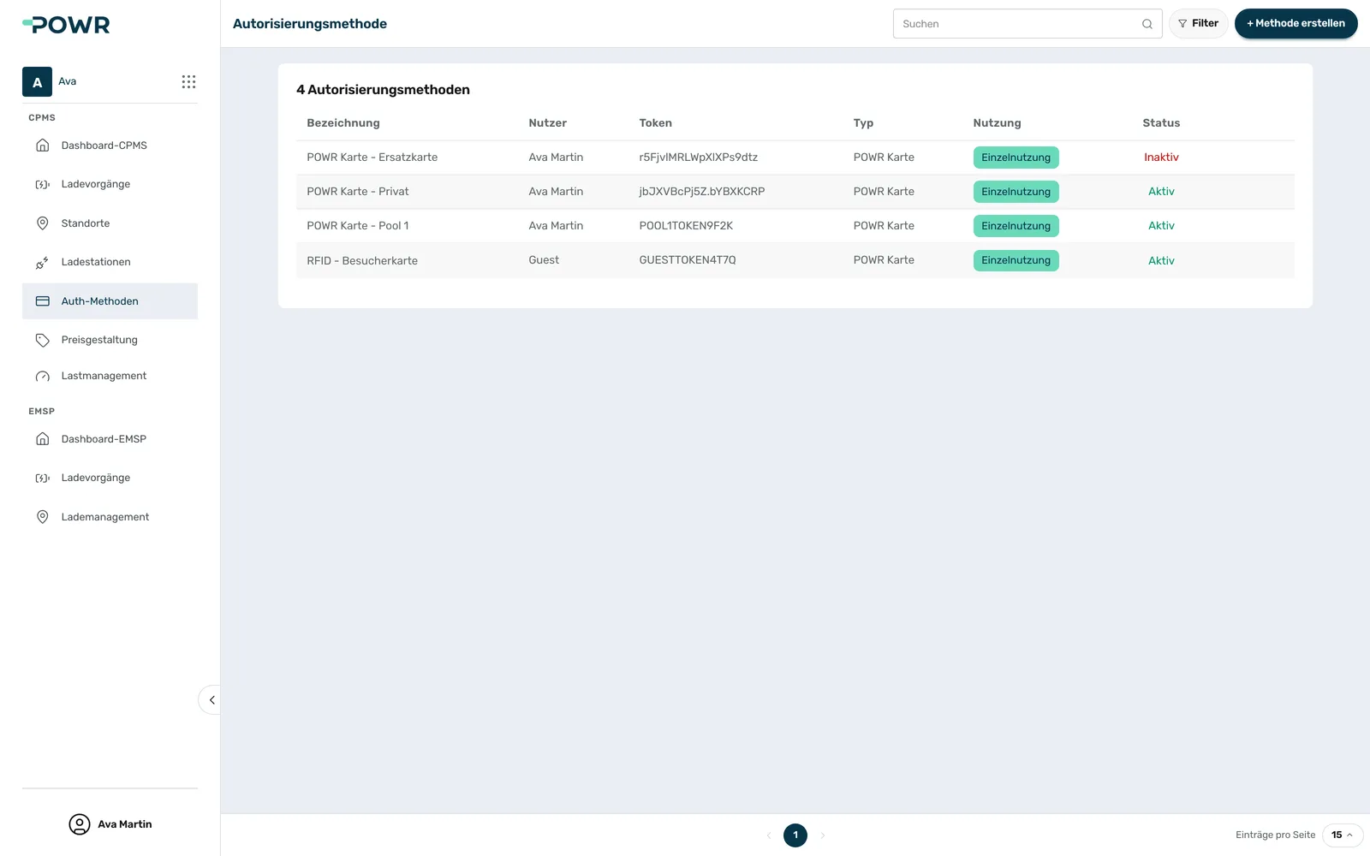The width and height of the screenshot is (1370, 856).
Task: Click the Ava account name in sidebar
Action: (68, 81)
